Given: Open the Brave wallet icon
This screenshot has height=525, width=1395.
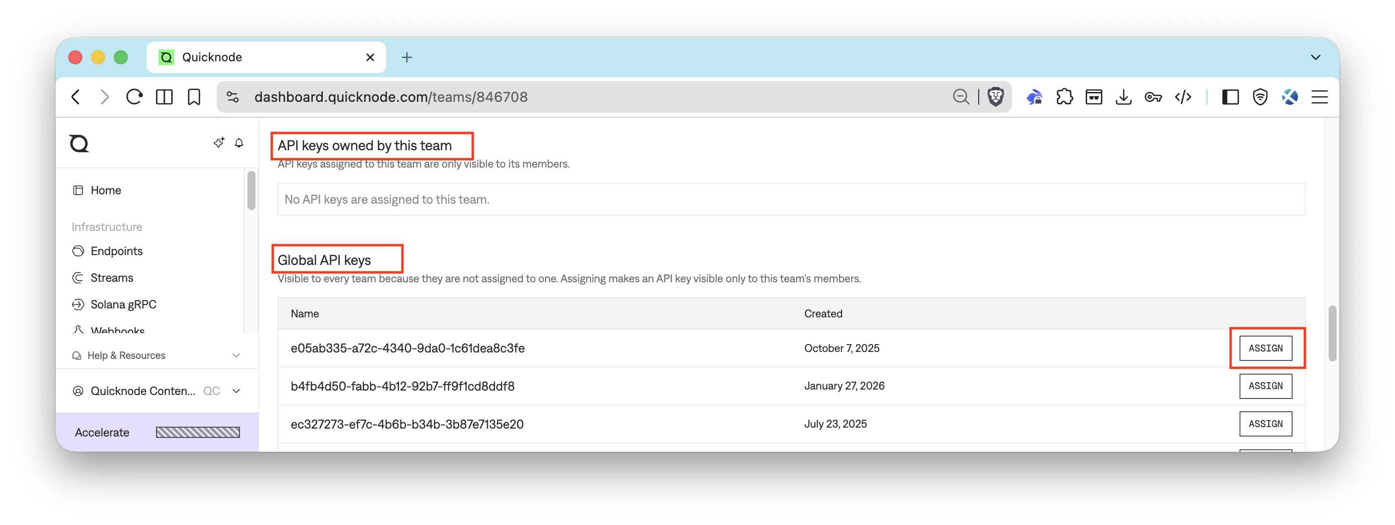Looking at the screenshot, I should tap(1094, 97).
